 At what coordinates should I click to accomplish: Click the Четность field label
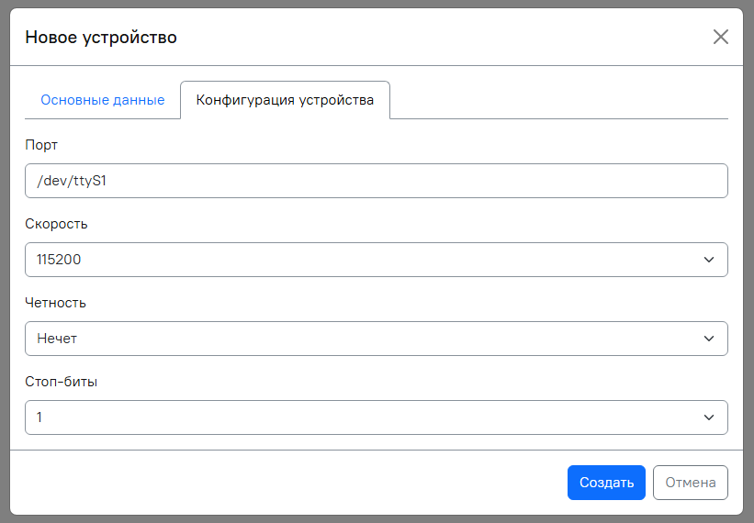[x=55, y=303]
